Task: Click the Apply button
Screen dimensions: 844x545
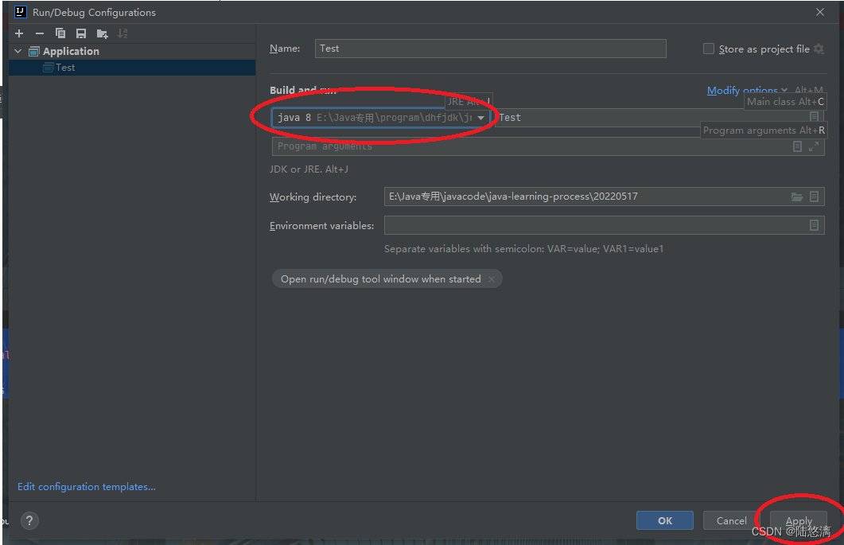Action: tap(799, 520)
